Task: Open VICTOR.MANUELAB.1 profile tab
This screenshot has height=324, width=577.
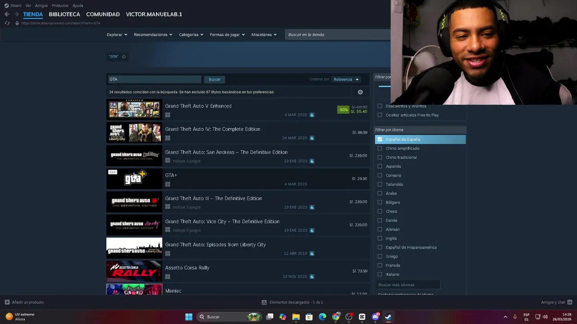Action: [154, 14]
